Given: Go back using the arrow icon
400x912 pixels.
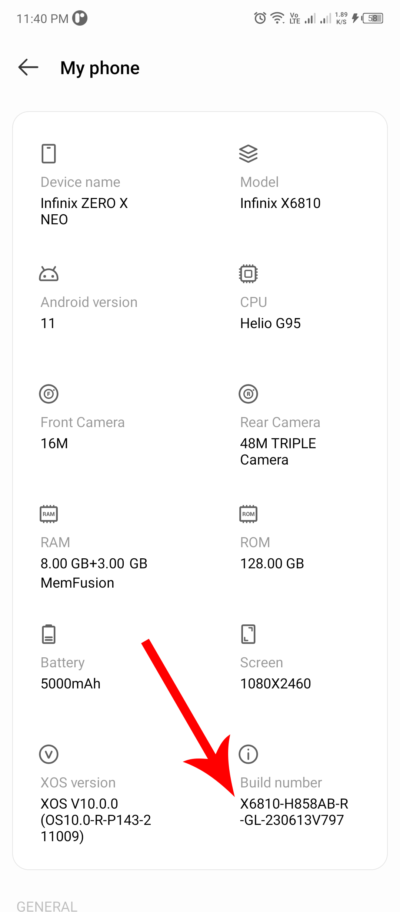Looking at the screenshot, I should (x=28, y=67).
